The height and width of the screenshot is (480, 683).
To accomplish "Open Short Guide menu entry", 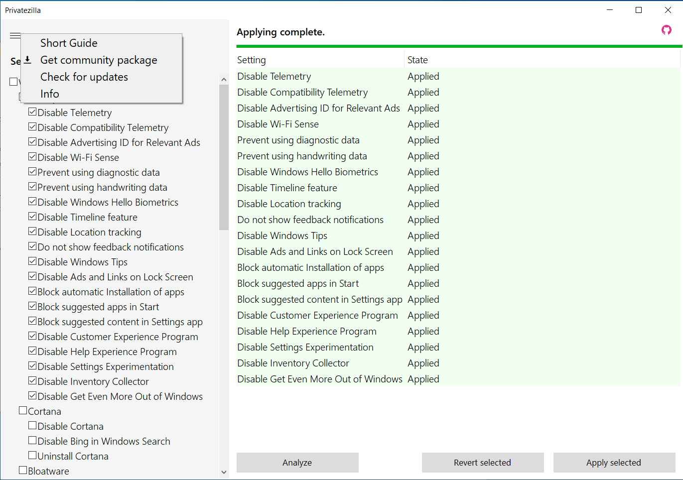I will (x=69, y=43).
